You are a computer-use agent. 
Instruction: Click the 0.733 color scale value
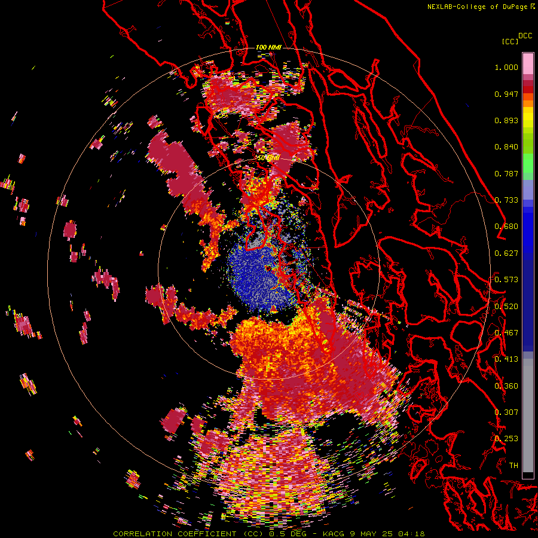[506, 200]
